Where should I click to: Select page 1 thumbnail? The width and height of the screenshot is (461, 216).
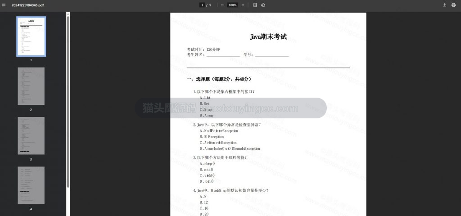pos(31,36)
